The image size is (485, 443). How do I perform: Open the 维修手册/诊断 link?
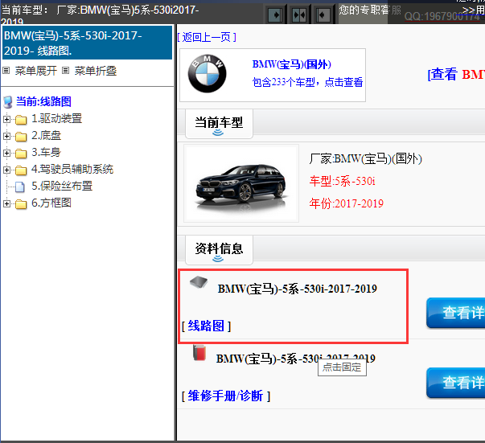coord(226,396)
